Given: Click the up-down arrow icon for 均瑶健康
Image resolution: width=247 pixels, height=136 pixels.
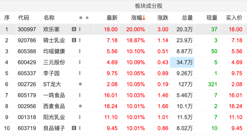Looking at the screenshot, I should 80,51.
